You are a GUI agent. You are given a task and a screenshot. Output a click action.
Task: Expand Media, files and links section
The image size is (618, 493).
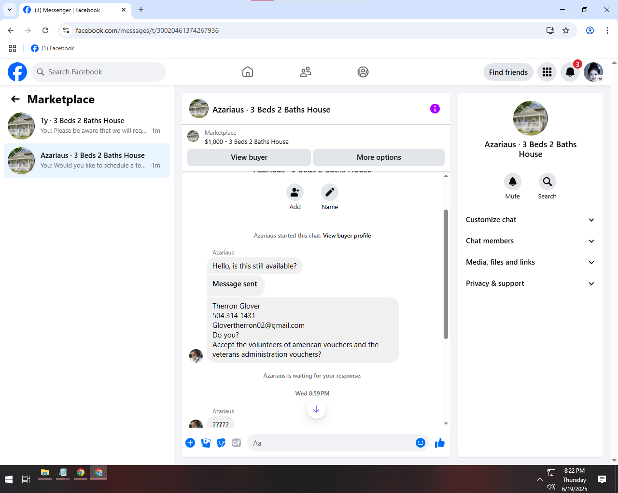coord(531,262)
